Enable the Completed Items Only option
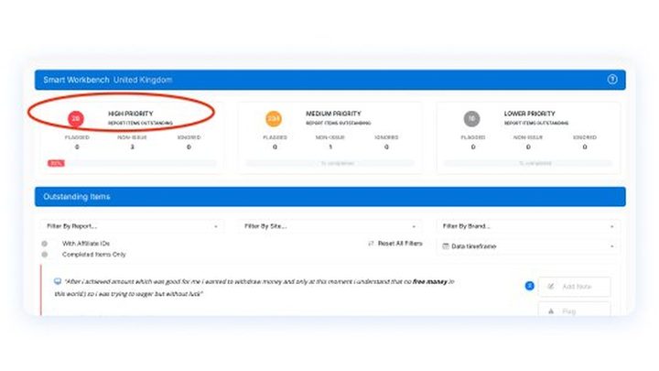659x371 pixels. 45,255
